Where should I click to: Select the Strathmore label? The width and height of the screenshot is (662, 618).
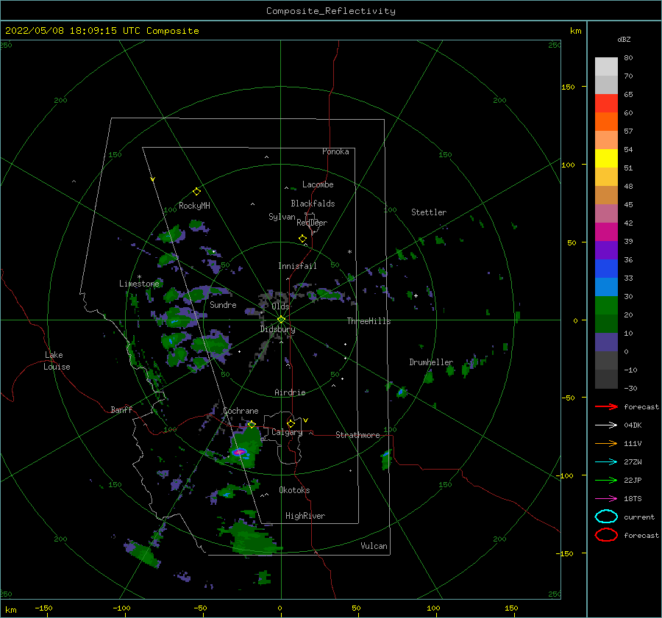click(357, 435)
